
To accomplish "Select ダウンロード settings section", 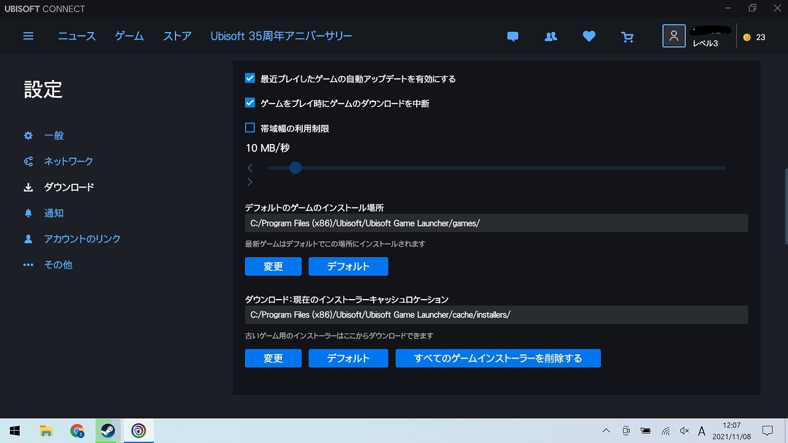I will click(x=69, y=187).
